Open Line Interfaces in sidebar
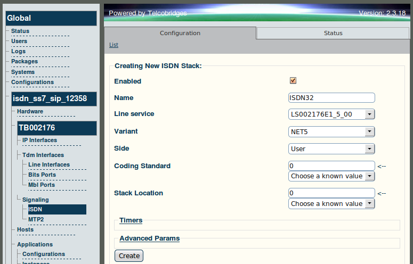Image resolution: width=413 pixels, height=264 pixels. pyautogui.click(x=49, y=164)
